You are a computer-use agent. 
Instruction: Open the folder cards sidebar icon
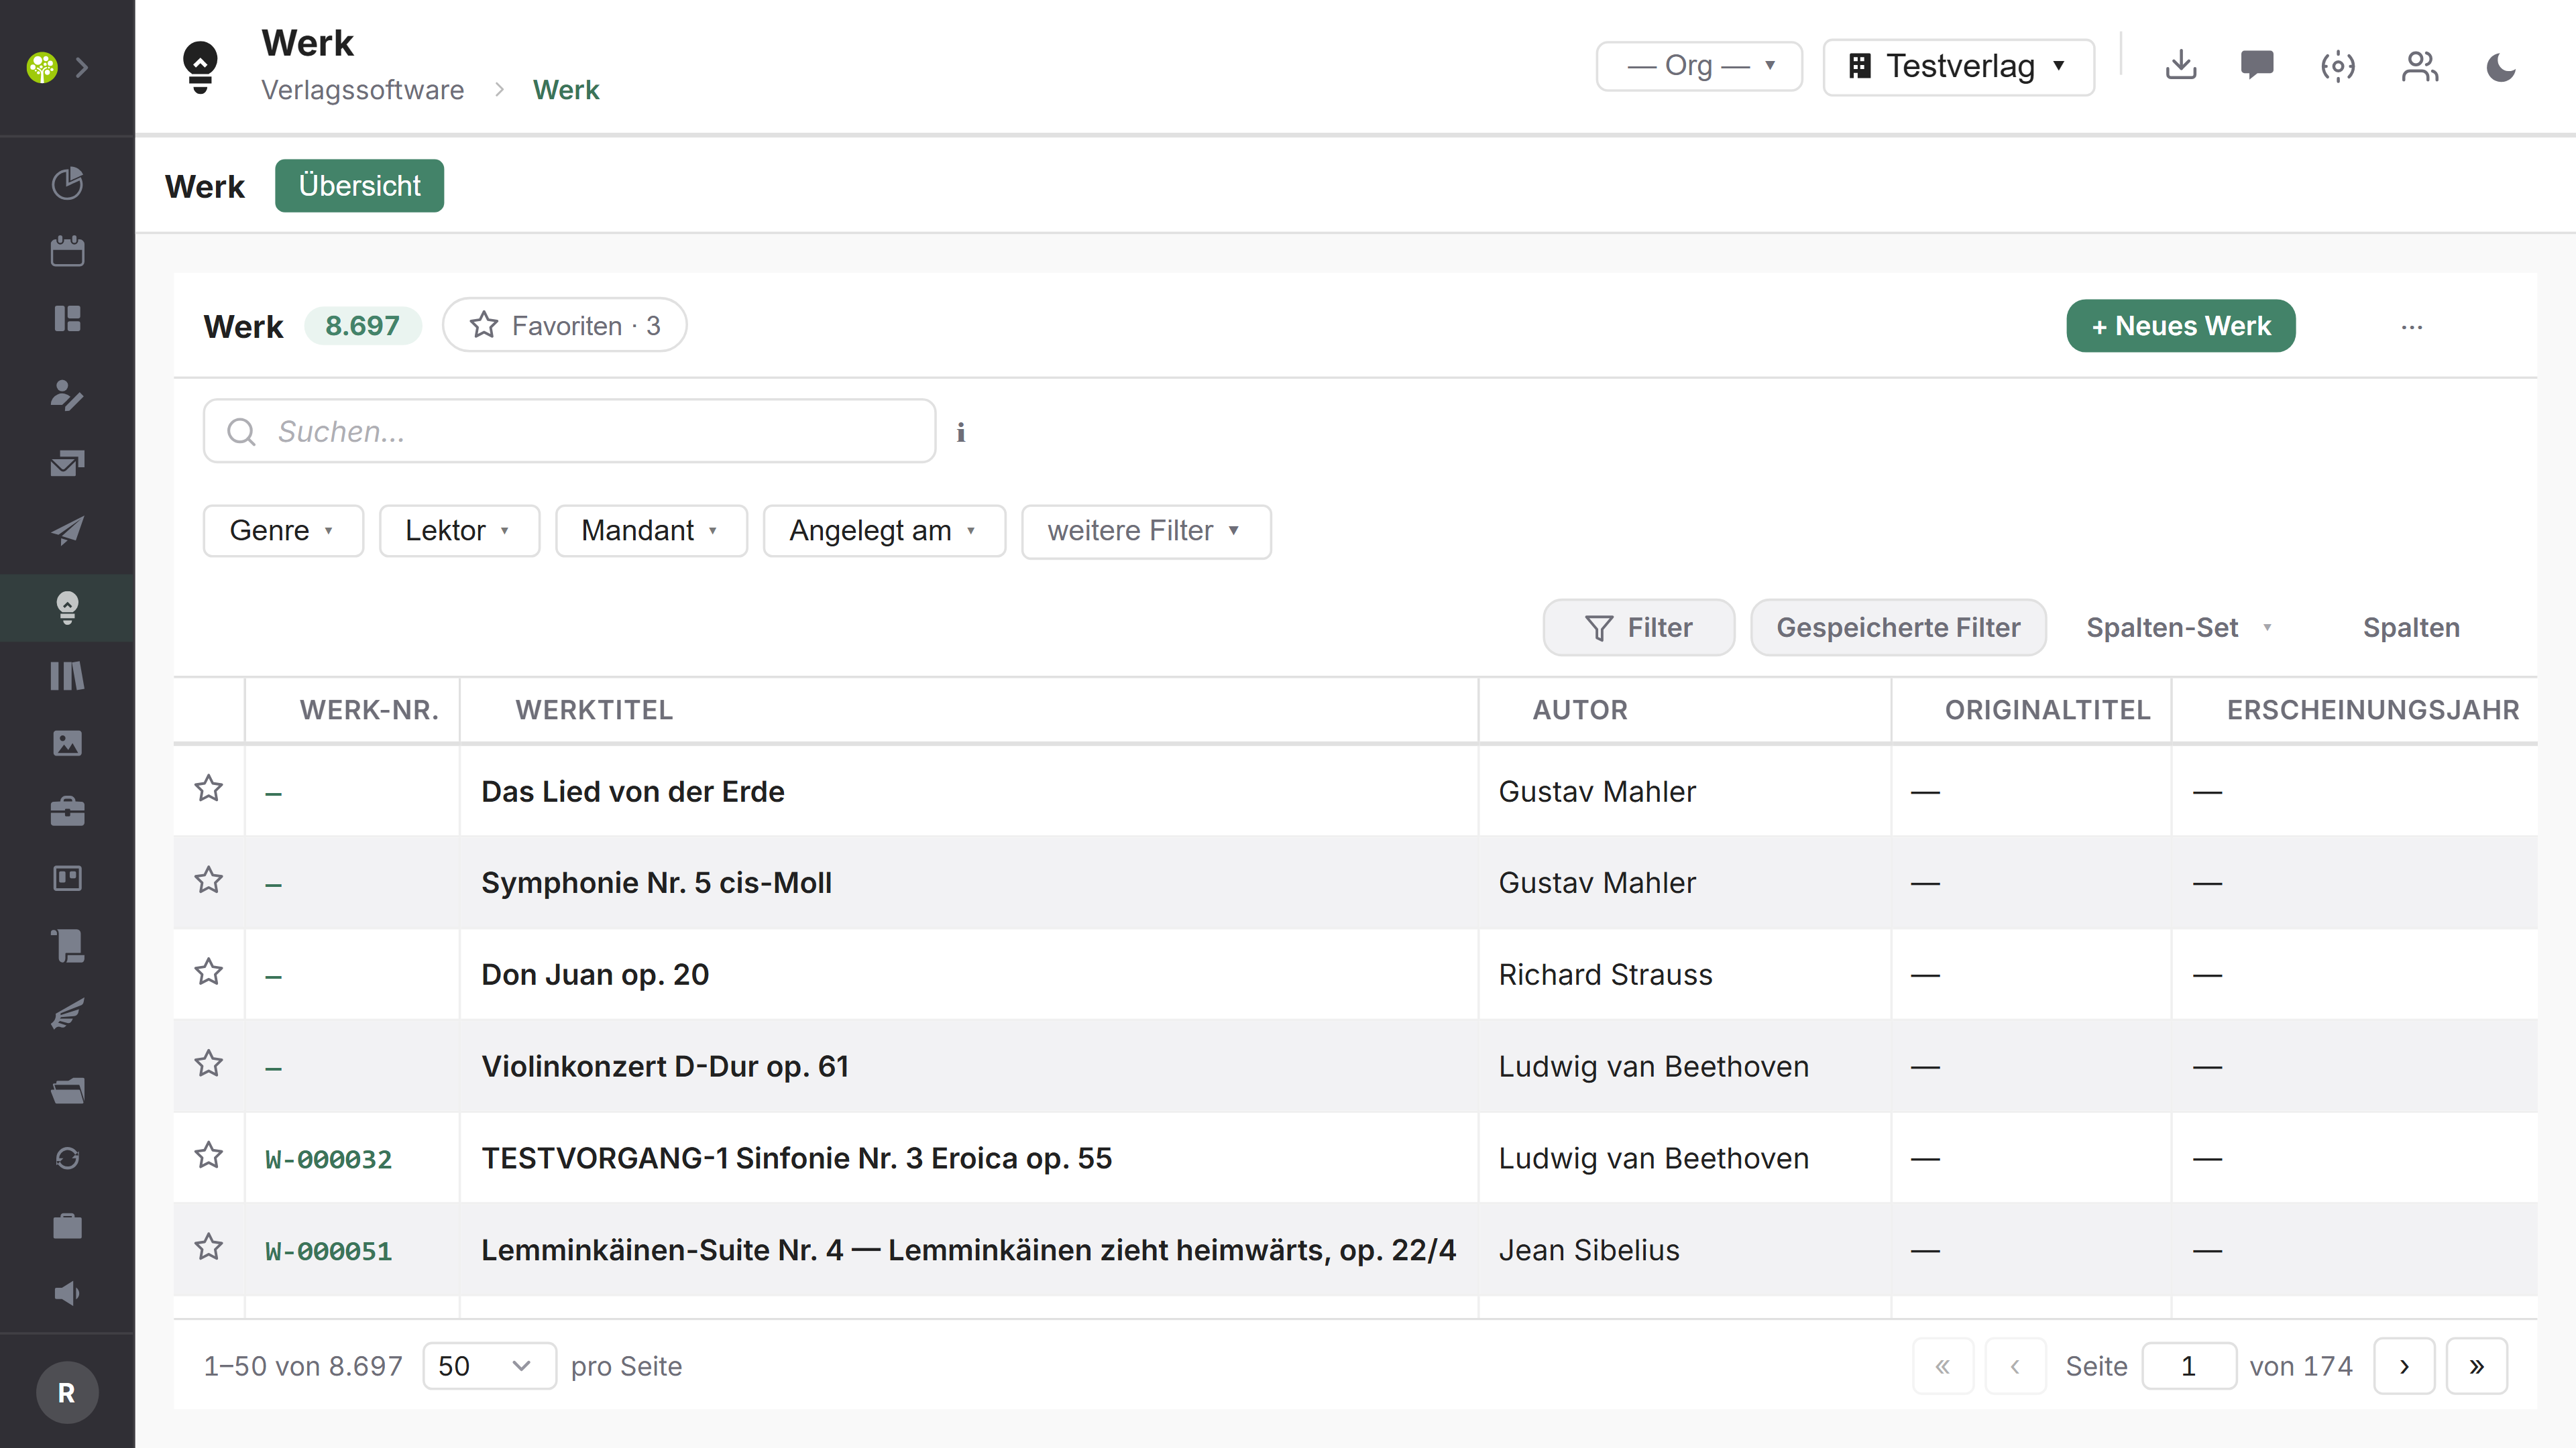67,1090
